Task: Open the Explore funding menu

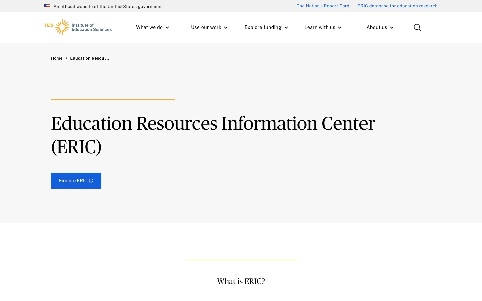Action: pyautogui.click(x=266, y=27)
